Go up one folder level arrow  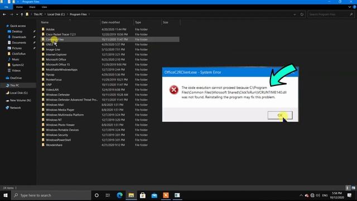point(22,15)
